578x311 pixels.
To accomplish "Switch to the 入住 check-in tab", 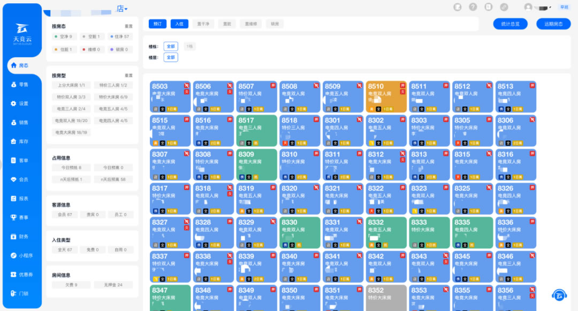I will [x=179, y=24].
